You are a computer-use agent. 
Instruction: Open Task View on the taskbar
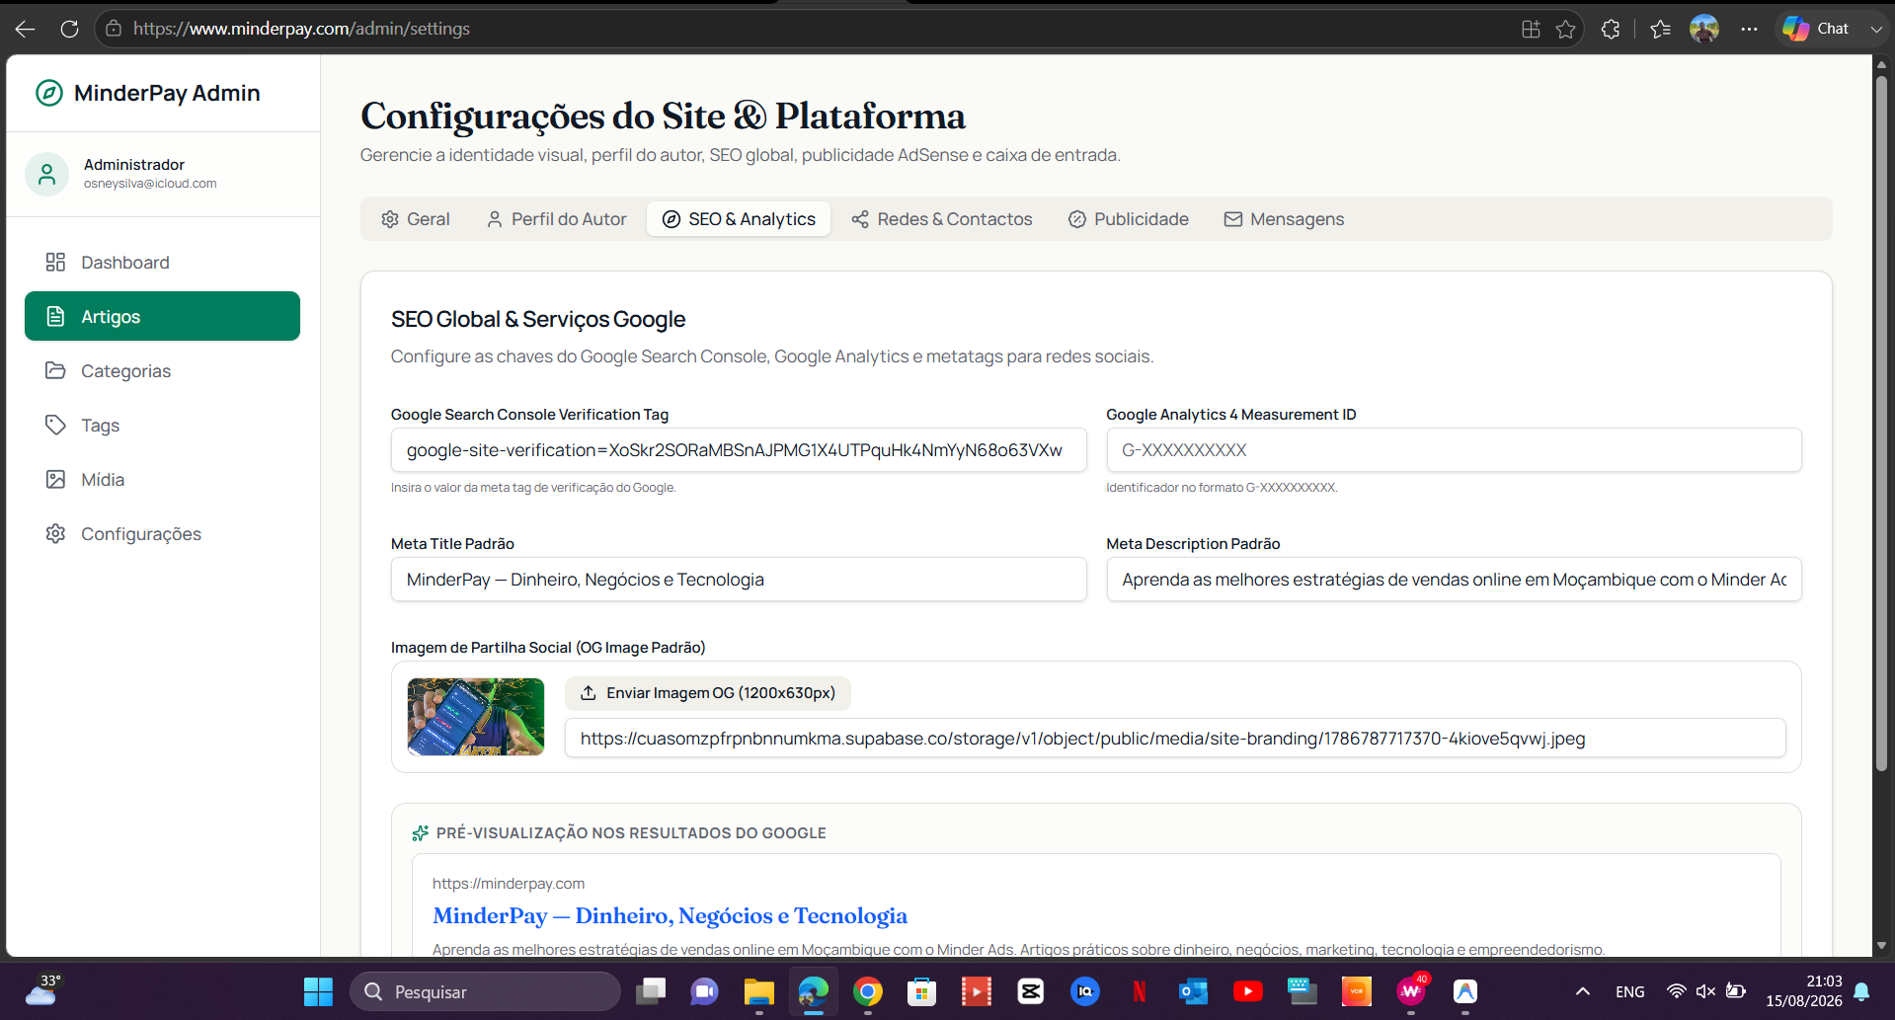[650, 991]
